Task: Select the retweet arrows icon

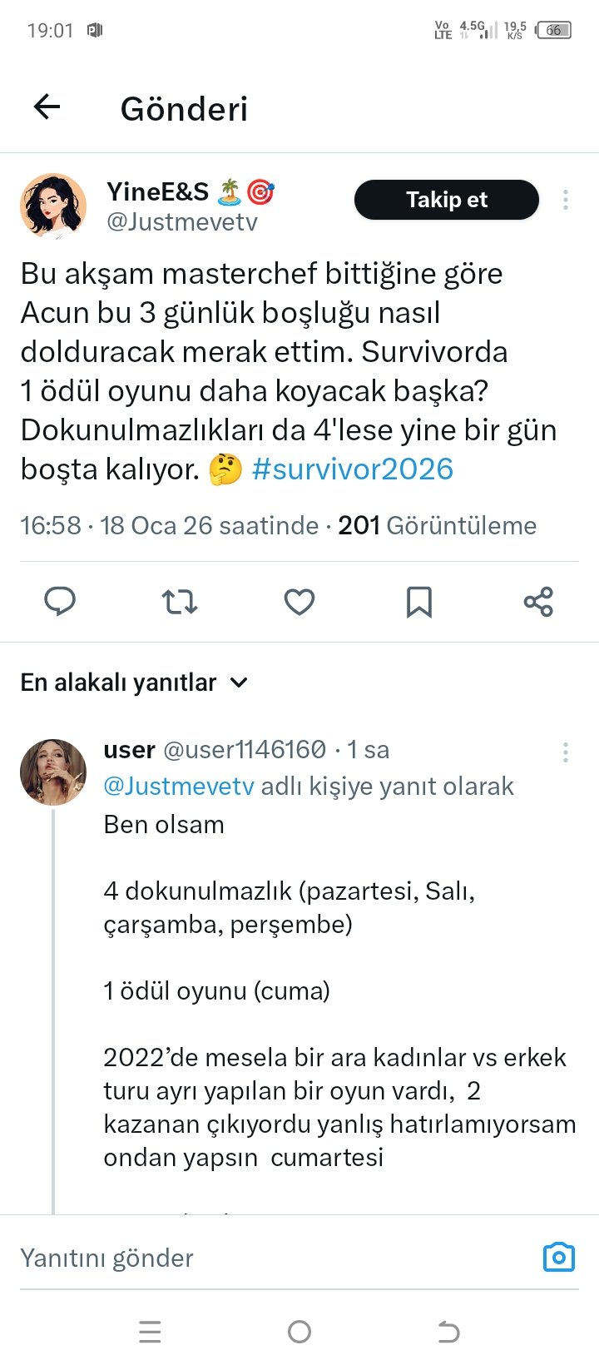Action: (179, 601)
